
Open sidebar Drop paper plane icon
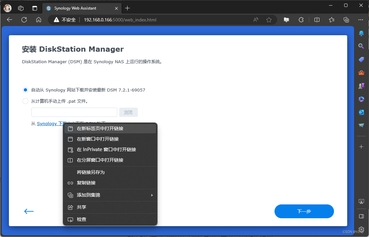(x=361, y=125)
